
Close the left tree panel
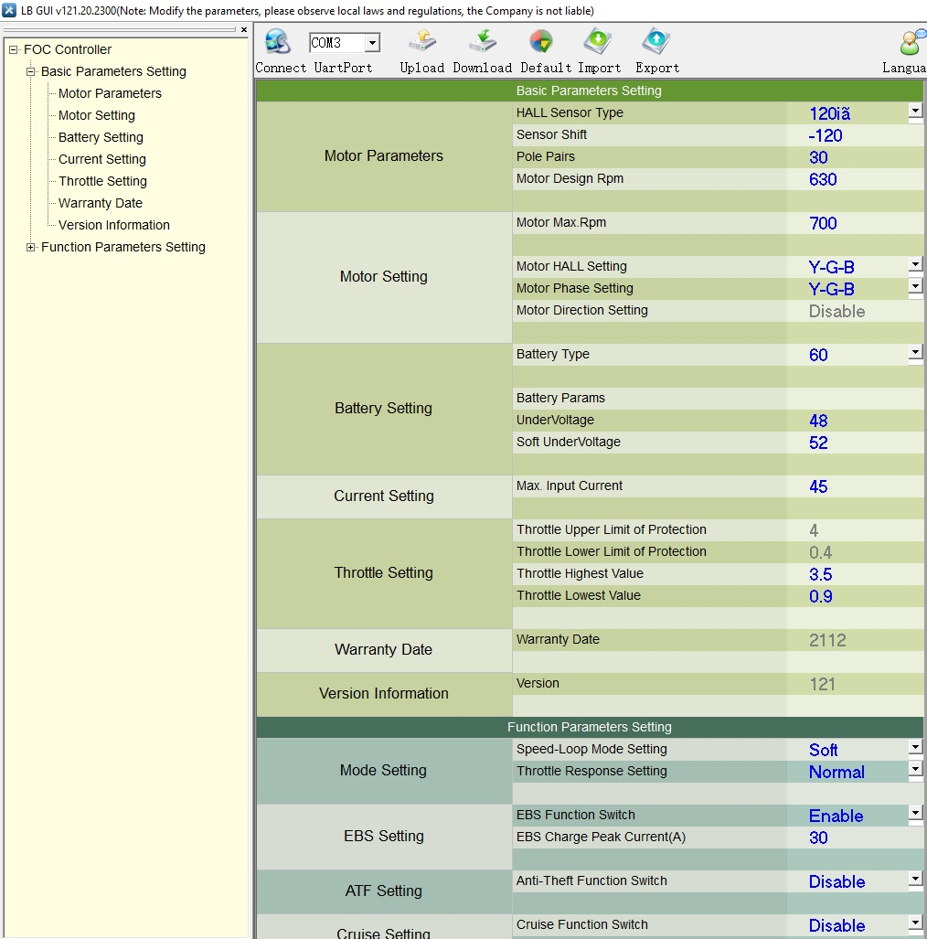click(244, 30)
